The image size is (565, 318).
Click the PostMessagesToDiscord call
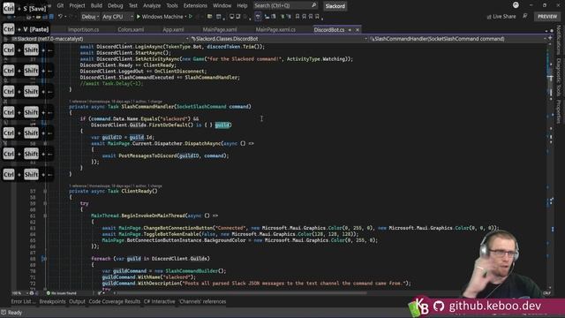tap(147, 155)
